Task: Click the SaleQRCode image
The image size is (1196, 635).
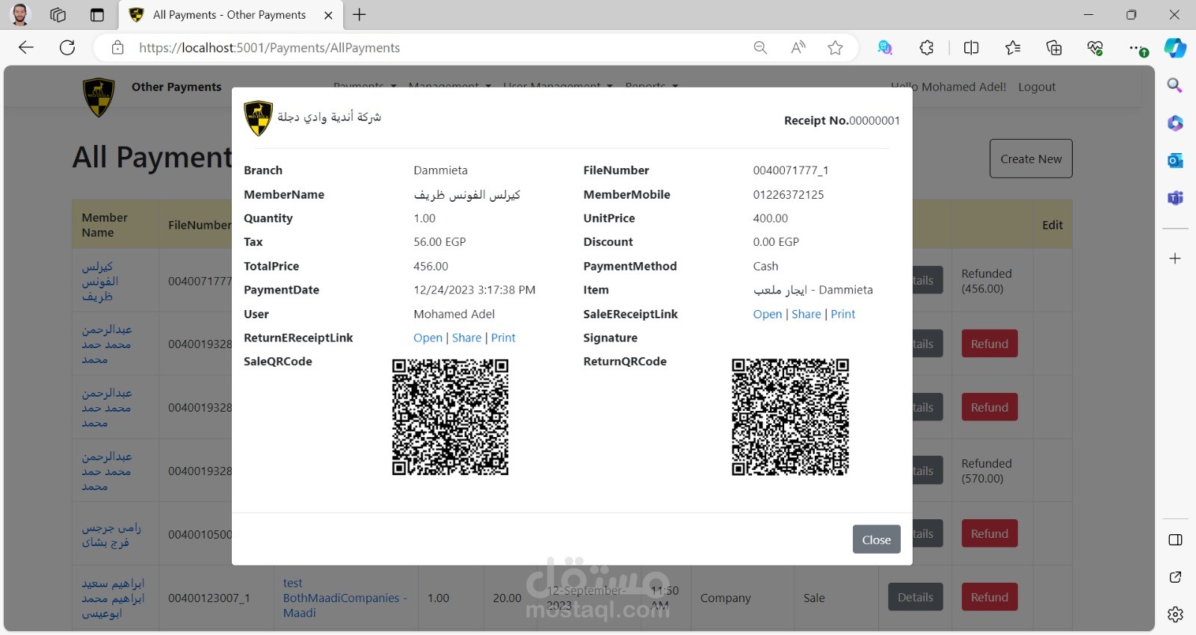Action: (x=450, y=417)
